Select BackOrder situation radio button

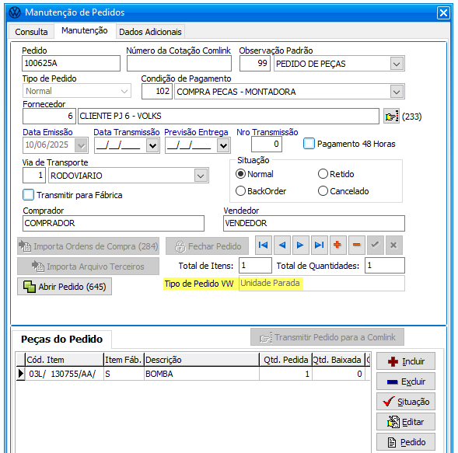click(x=240, y=191)
